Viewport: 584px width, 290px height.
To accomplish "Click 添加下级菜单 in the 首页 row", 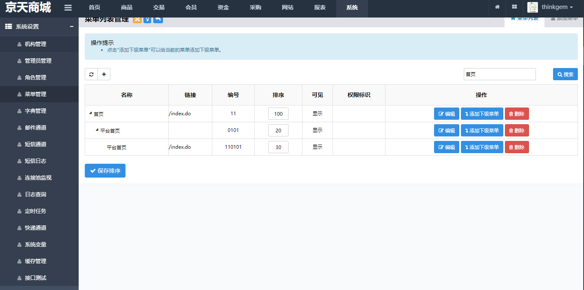I will (482, 114).
